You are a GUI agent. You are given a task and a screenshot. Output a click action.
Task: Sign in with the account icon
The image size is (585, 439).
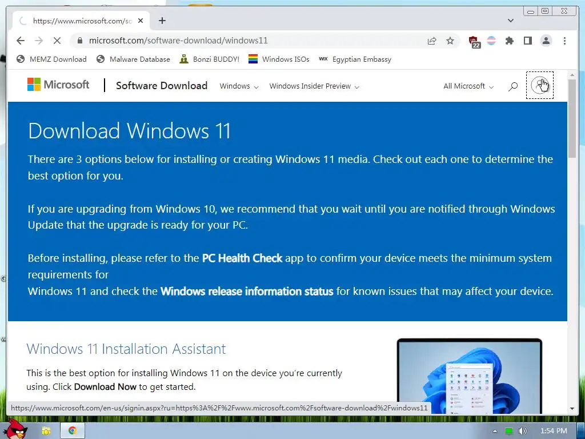[539, 86]
